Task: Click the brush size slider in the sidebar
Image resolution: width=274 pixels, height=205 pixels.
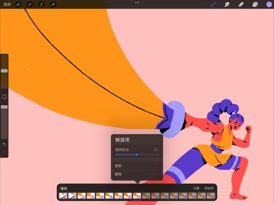Action: 4,71
